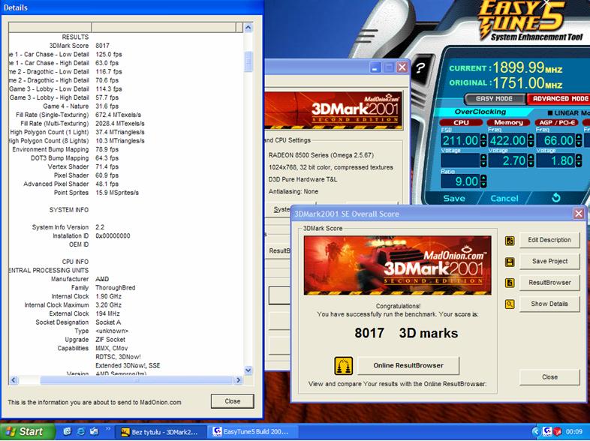Click Edit Description button
Viewport: 590px width, 441px height.
pyautogui.click(x=549, y=240)
